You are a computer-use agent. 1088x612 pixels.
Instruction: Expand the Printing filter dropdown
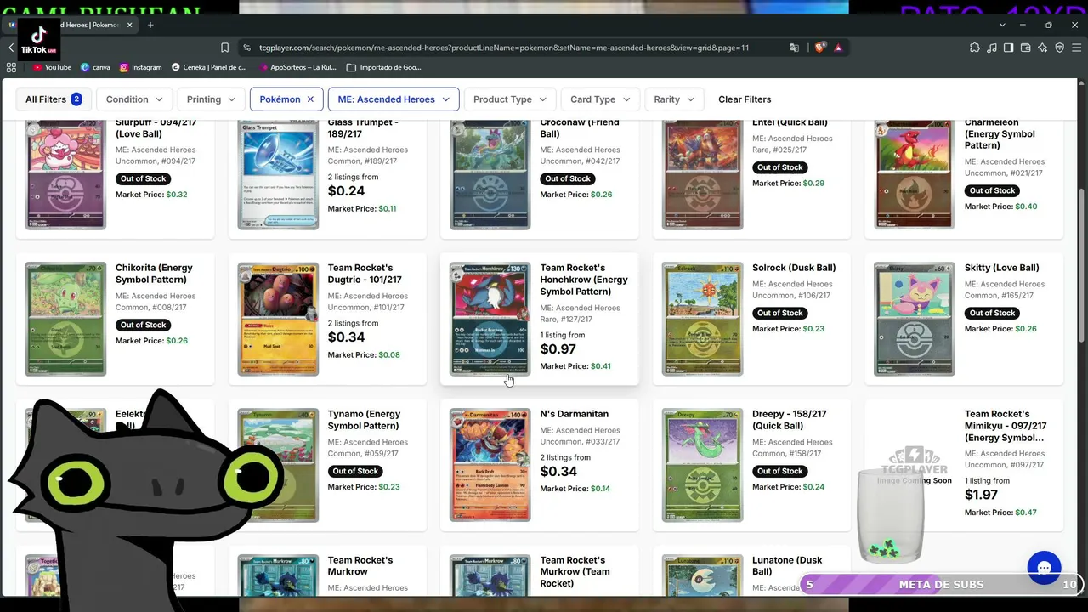pos(211,99)
